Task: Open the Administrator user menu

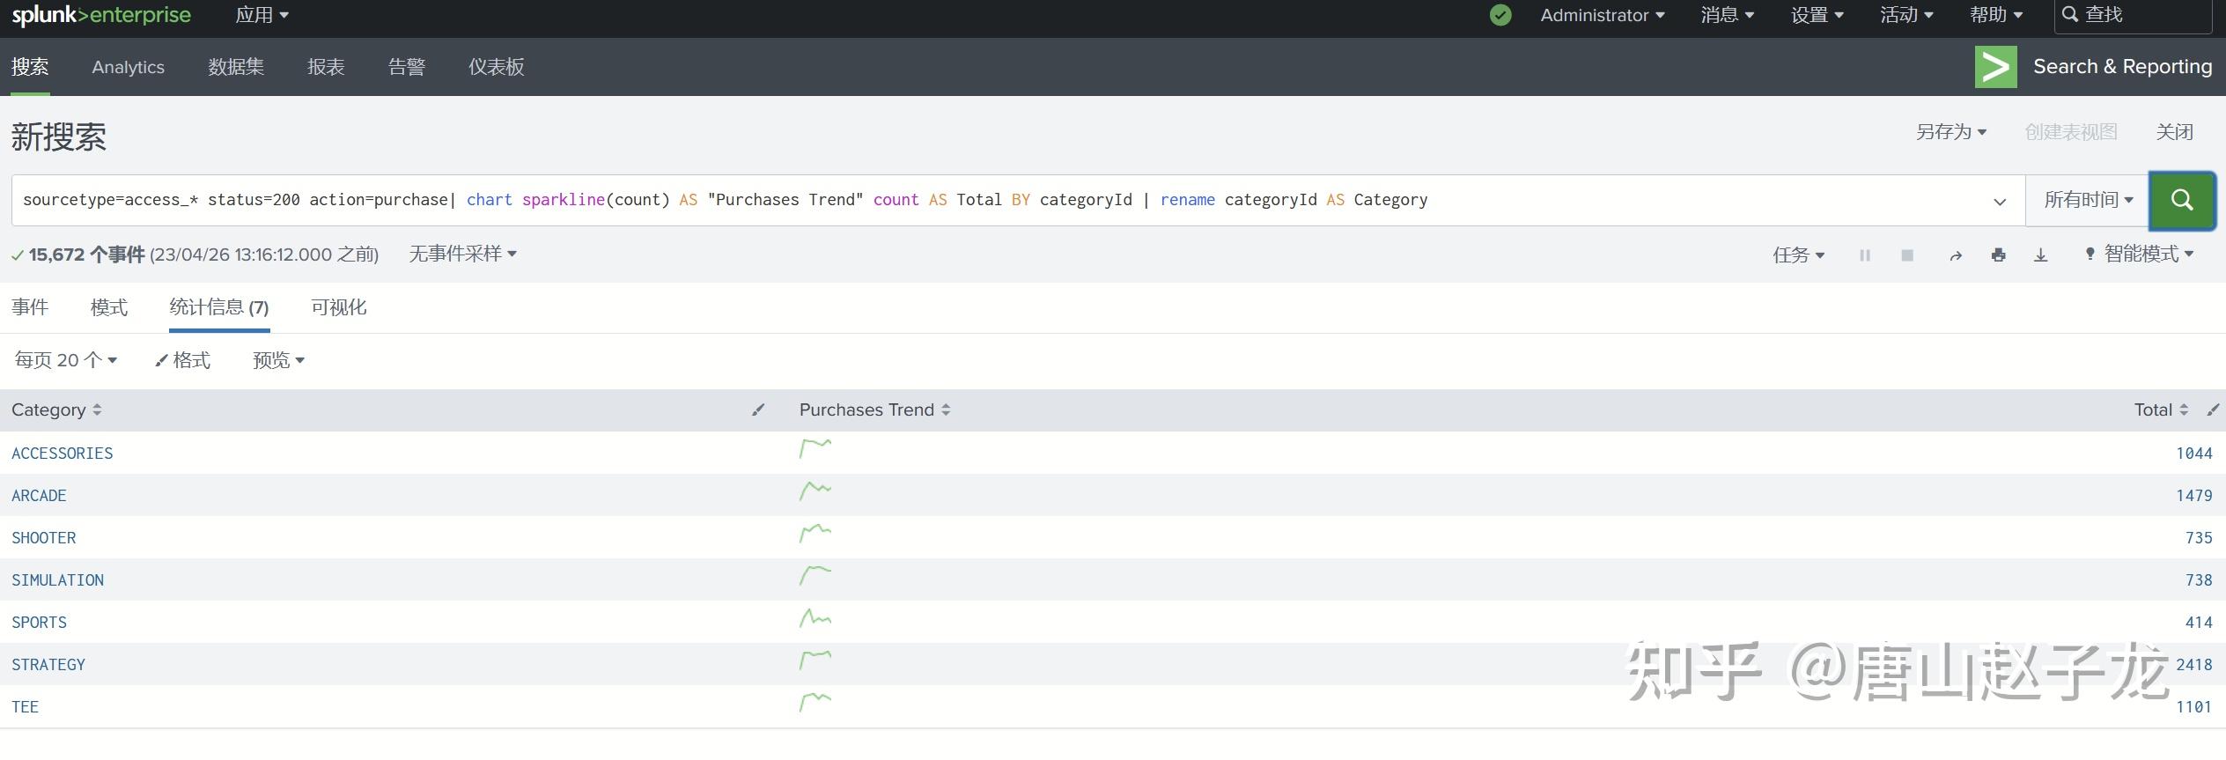Action: coord(1602,15)
